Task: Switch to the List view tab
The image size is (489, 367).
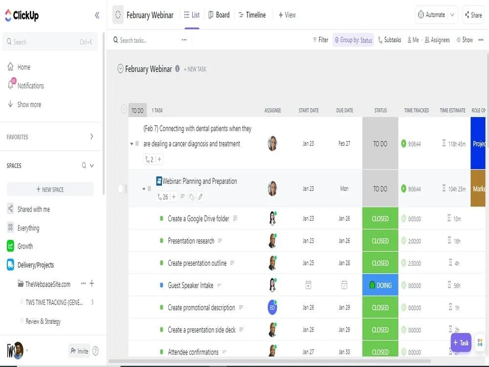Action: 192,15
